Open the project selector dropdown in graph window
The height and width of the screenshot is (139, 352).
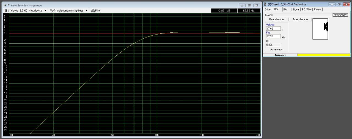[x=45, y=11]
